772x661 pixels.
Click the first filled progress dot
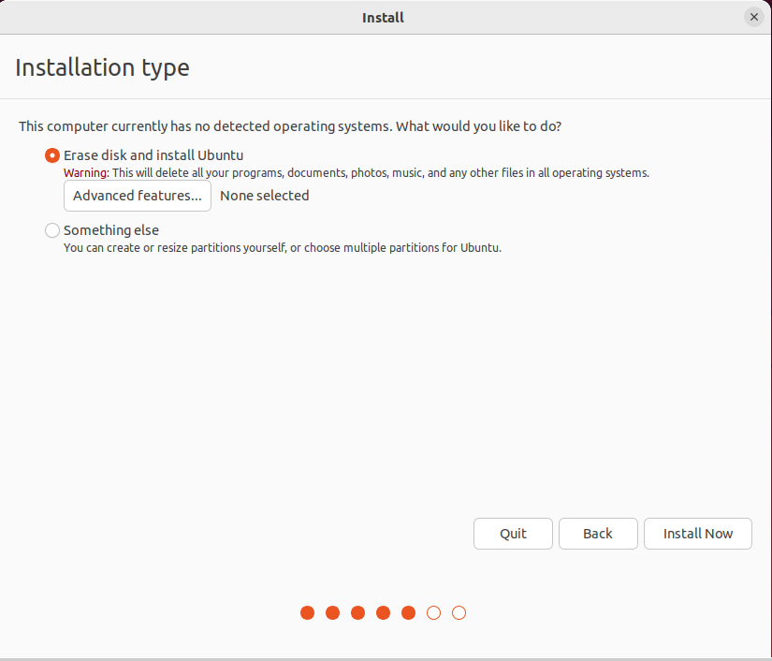tap(307, 613)
